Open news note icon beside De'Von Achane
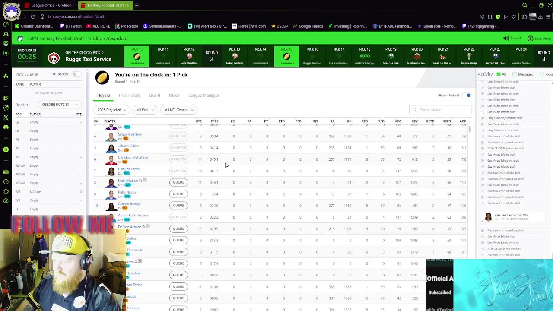This screenshot has width=553, height=311. coord(148,226)
